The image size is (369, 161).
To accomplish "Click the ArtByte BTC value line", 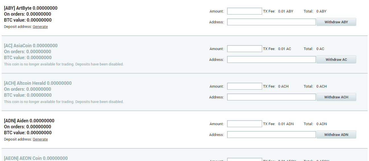I will [28, 20].
